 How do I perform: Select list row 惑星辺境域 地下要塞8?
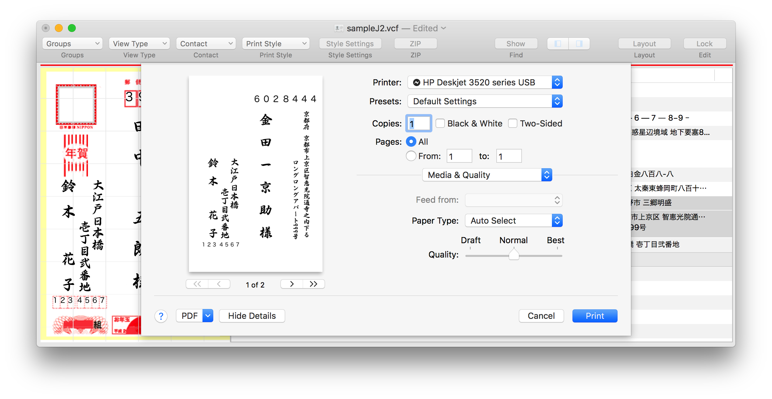(x=682, y=132)
